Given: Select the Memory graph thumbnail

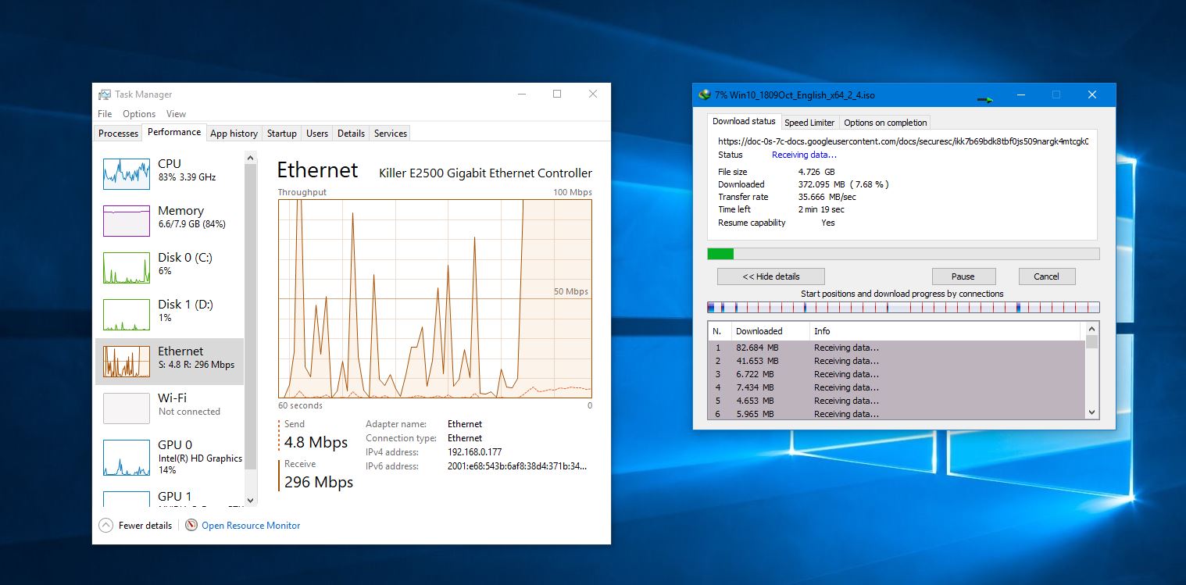Looking at the screenshot, I should point(127,221).
